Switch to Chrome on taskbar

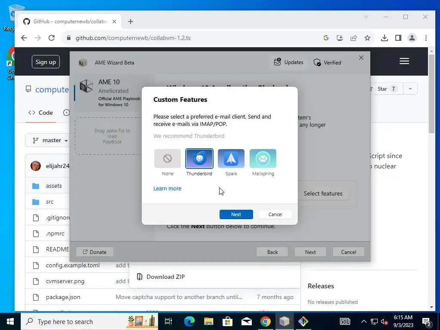(266, 321)
